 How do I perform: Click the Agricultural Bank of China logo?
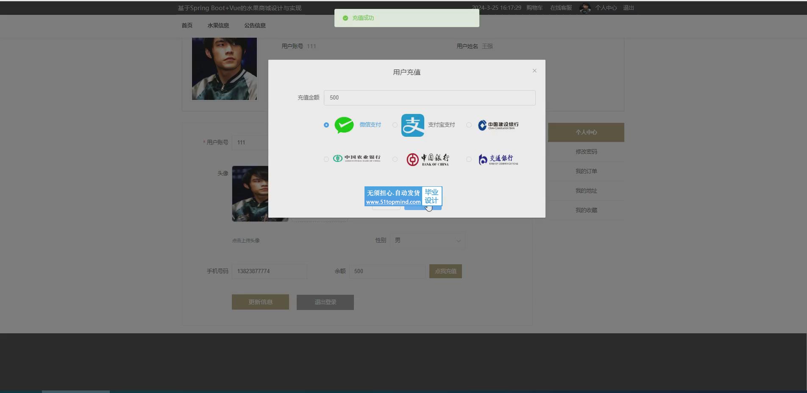[356, 158]
